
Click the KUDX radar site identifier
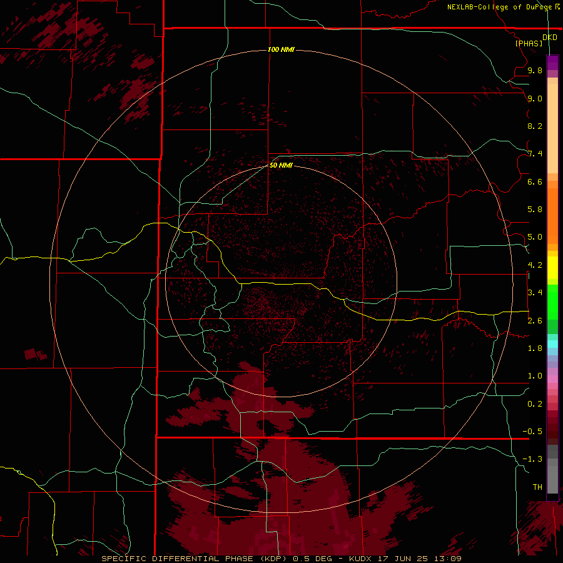360,559
